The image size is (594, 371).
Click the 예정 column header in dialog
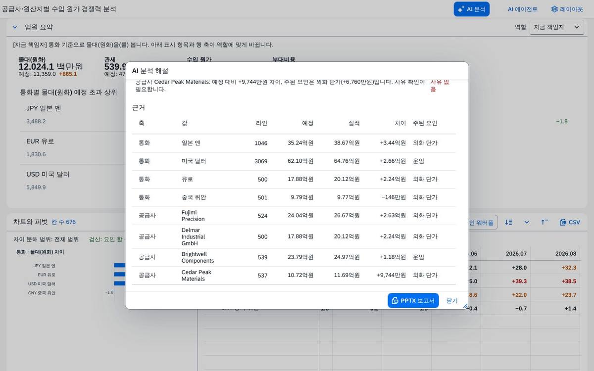click(x=307, y=123)
